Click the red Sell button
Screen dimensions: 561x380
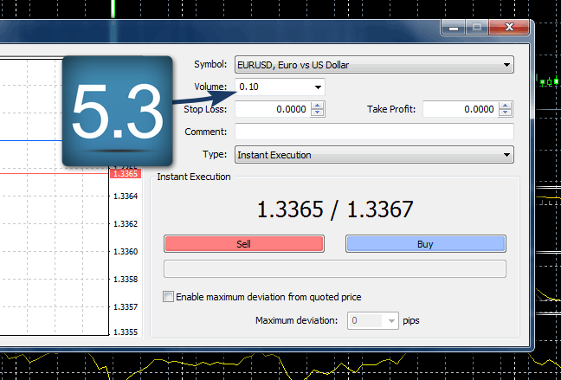244,244
